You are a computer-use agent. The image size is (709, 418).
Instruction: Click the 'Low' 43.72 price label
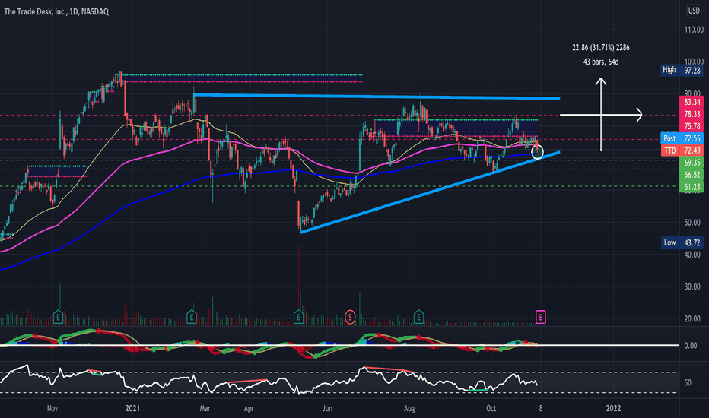coord(682,242)
